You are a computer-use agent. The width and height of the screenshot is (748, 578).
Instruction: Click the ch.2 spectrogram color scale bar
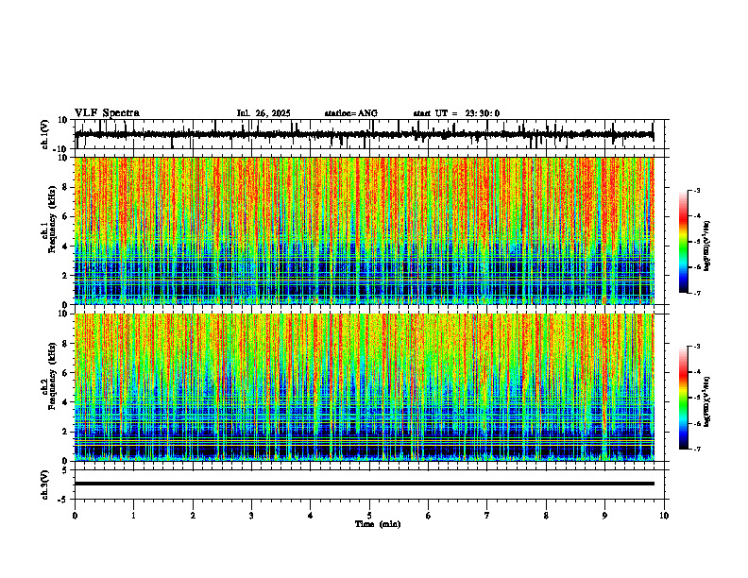coord(684,398)
